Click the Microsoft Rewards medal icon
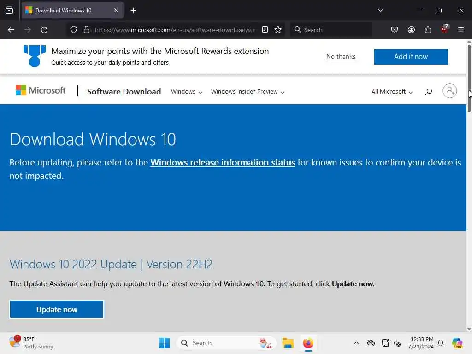 point(35,56)
